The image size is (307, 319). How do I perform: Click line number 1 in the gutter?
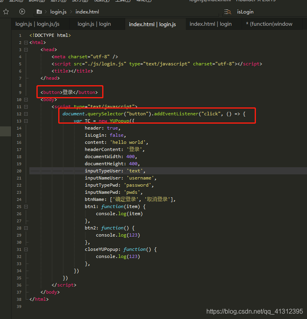tap(20, 36)
